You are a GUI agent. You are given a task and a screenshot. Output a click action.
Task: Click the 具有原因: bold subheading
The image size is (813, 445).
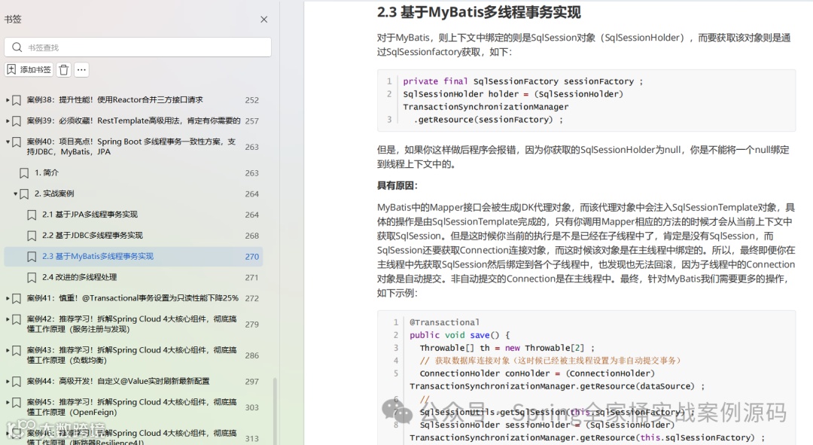397,186
